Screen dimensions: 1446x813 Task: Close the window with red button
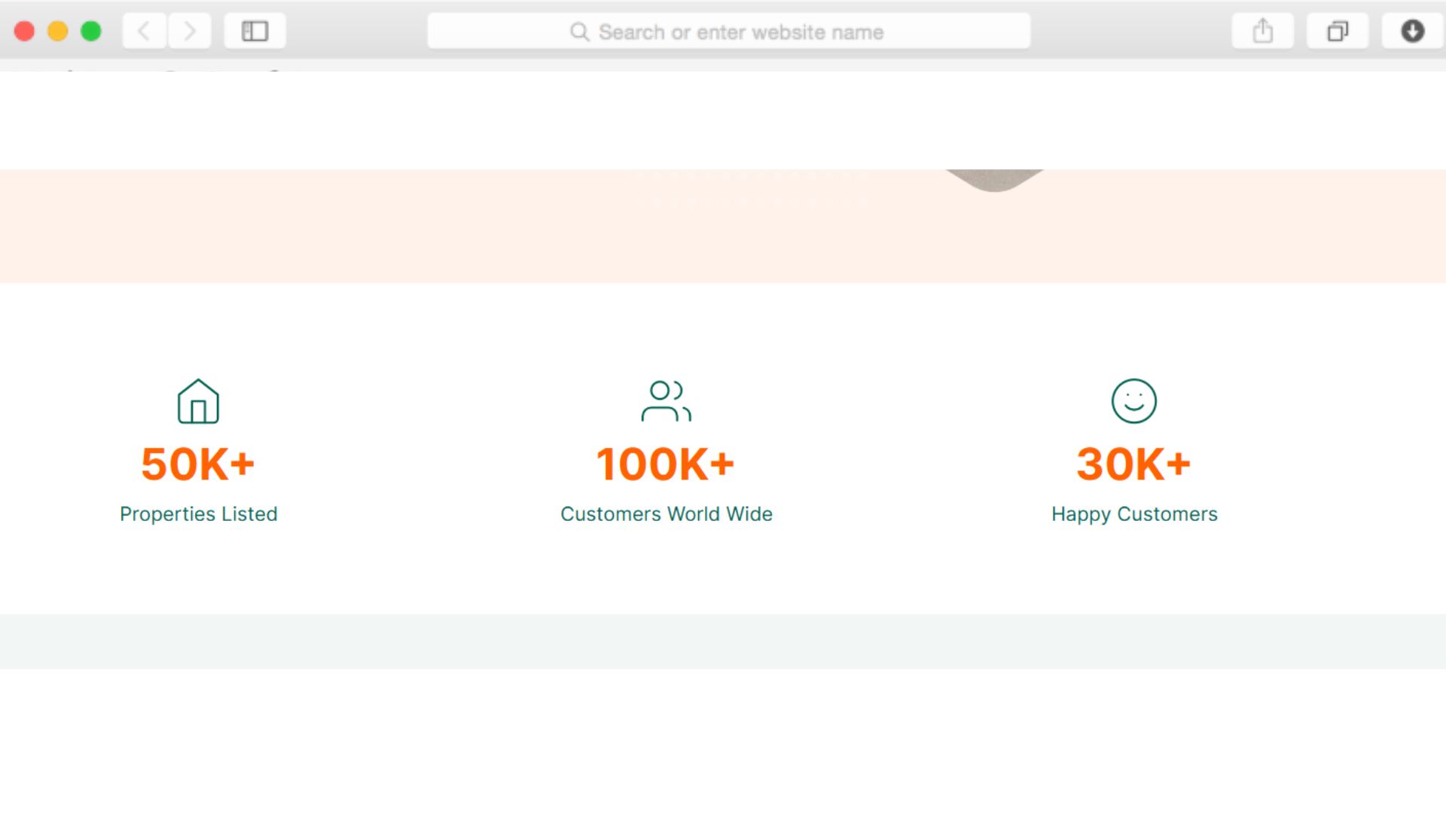25,32
